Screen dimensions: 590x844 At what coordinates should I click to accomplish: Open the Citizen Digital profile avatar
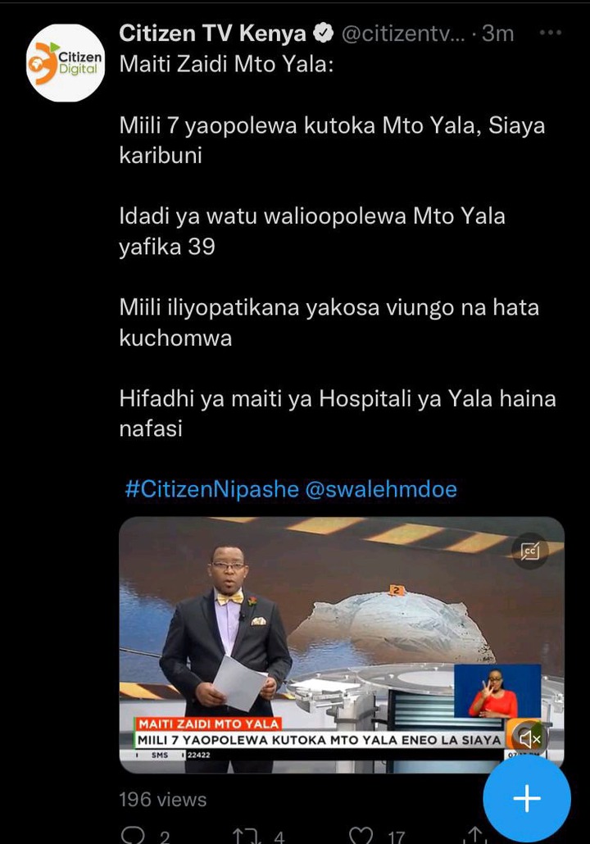click(x=66, y=63)
